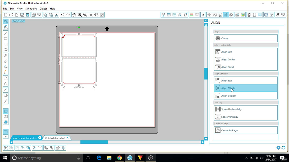
Task: Open the Text Style panel
Action: point(203,15)
